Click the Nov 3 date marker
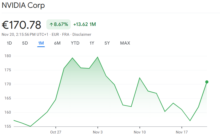This screenshot has height=137, width=220. (x=98, y=132)
